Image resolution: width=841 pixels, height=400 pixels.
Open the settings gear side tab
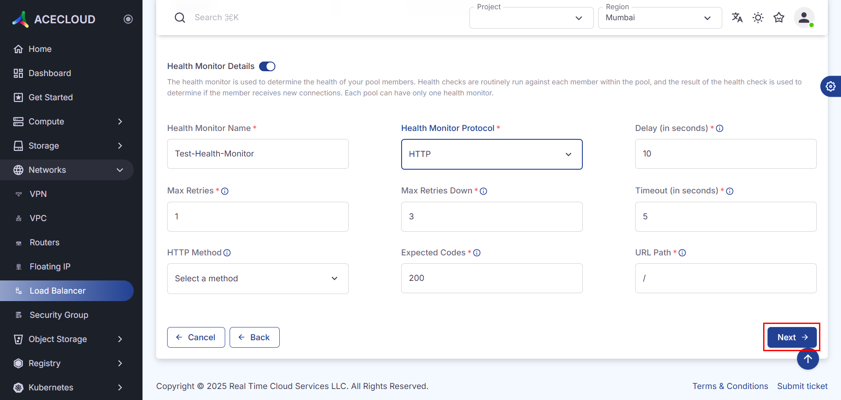(x=830, y=87)
